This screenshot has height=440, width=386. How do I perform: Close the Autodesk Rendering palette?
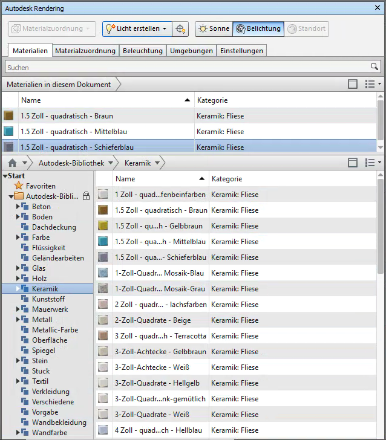coord(378,8)
